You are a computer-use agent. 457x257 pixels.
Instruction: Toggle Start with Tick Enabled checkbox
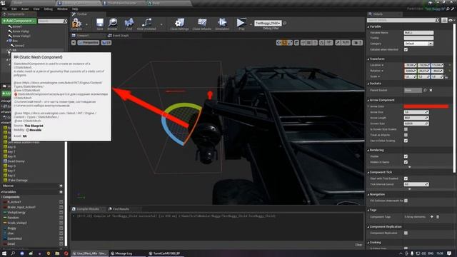406,178
